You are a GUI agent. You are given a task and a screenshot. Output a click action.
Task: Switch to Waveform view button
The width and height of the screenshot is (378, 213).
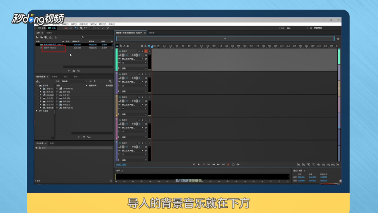point(41,28)
